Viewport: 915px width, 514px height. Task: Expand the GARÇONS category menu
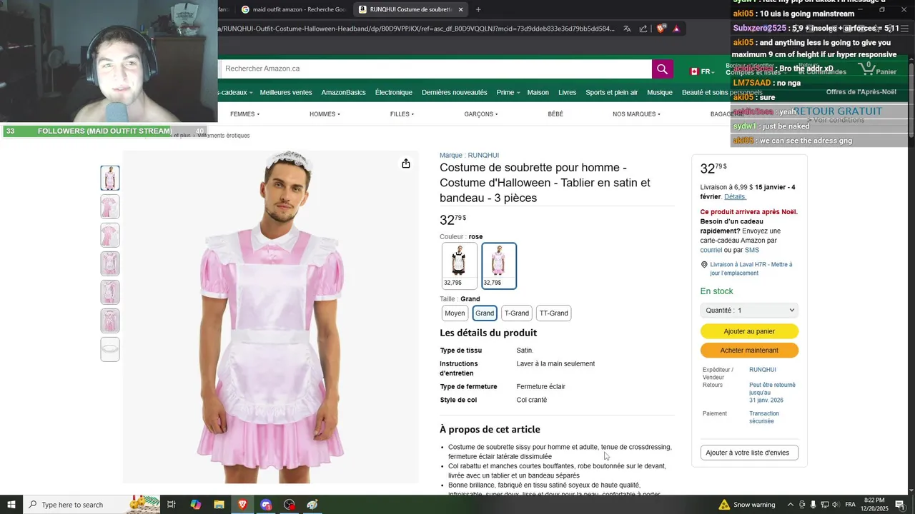pos(481,114)
